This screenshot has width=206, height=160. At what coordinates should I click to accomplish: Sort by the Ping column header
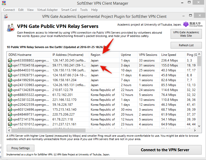pyautogui.click(x=191, y=55)
